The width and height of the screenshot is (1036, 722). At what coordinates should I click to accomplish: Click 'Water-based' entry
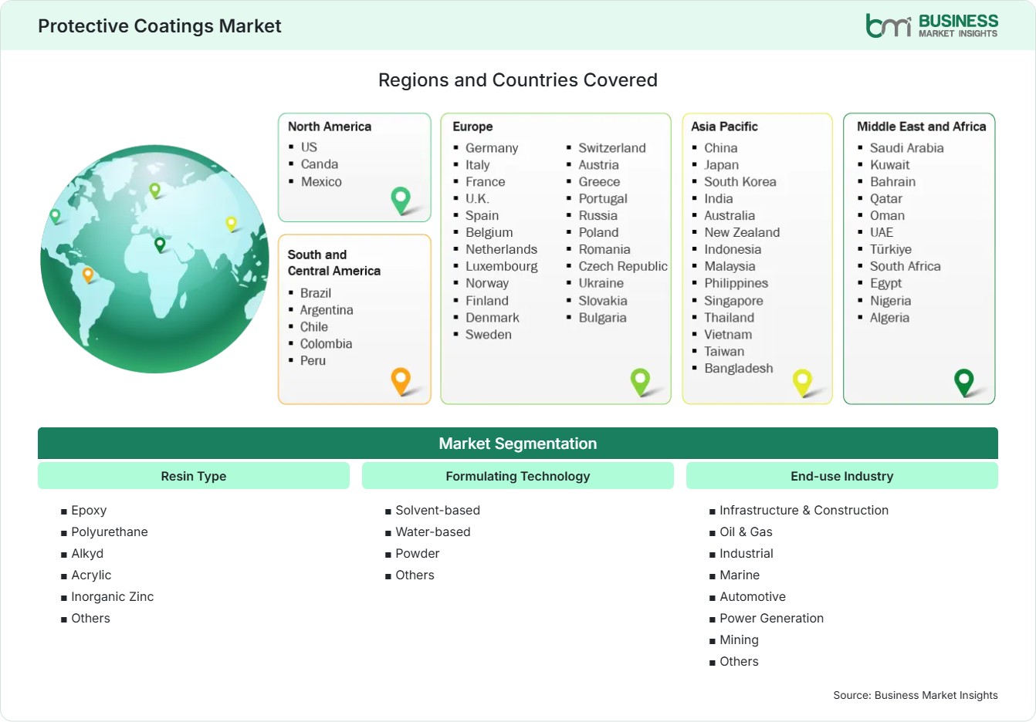433,532
